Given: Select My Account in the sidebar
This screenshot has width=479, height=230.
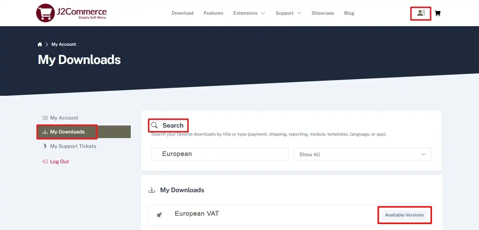Looking at the screenshot, I should [64, 118].
